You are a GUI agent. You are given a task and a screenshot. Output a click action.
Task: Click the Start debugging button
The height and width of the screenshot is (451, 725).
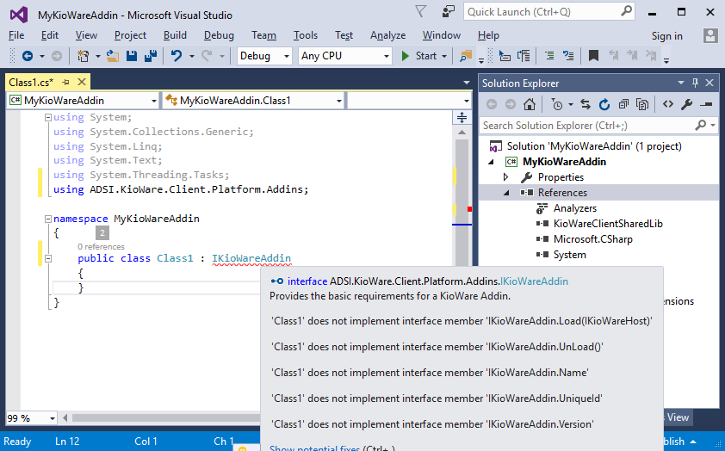[419, 56]
